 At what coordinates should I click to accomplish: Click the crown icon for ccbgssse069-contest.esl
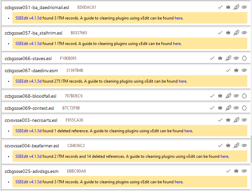(220, 108)
